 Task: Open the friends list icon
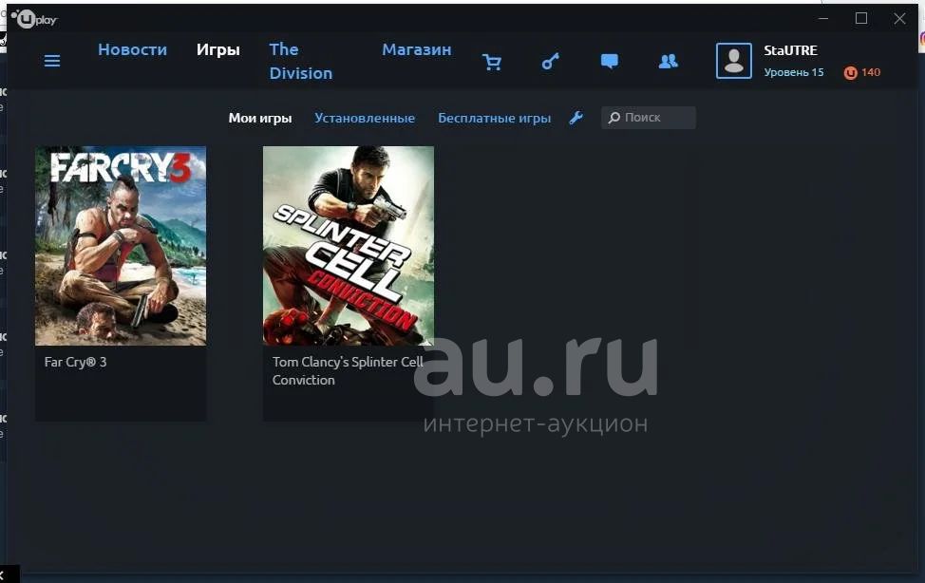click(668, 62)
